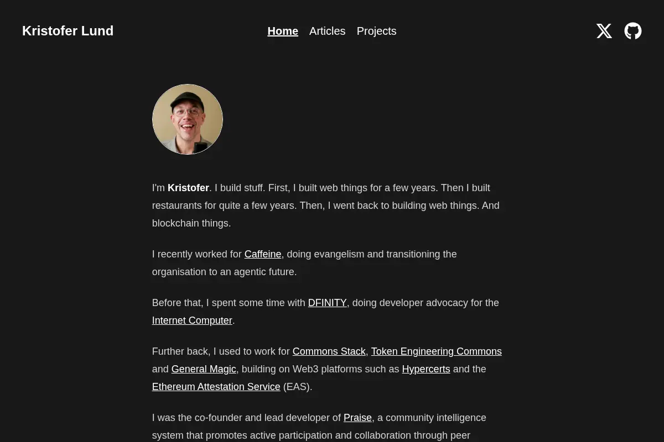
Task: Visit the Ethereum Attestation Service link
Action: coord(216,387)
